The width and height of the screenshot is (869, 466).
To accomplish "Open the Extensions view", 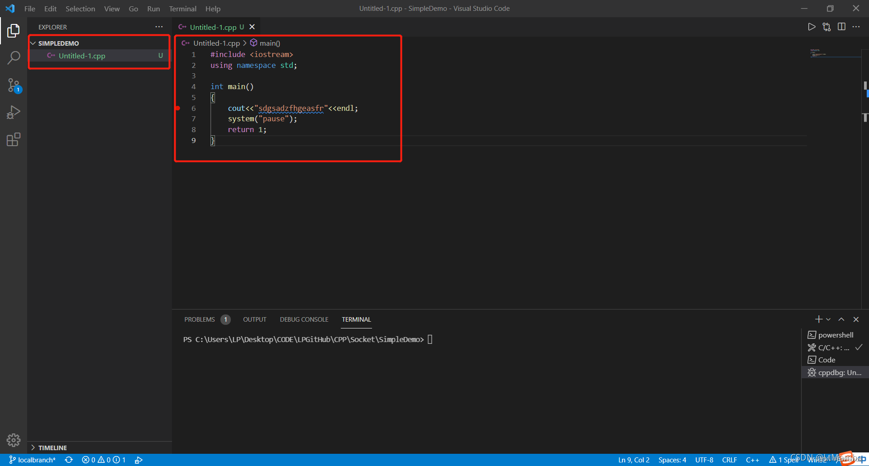I will [x=14, y=139].
